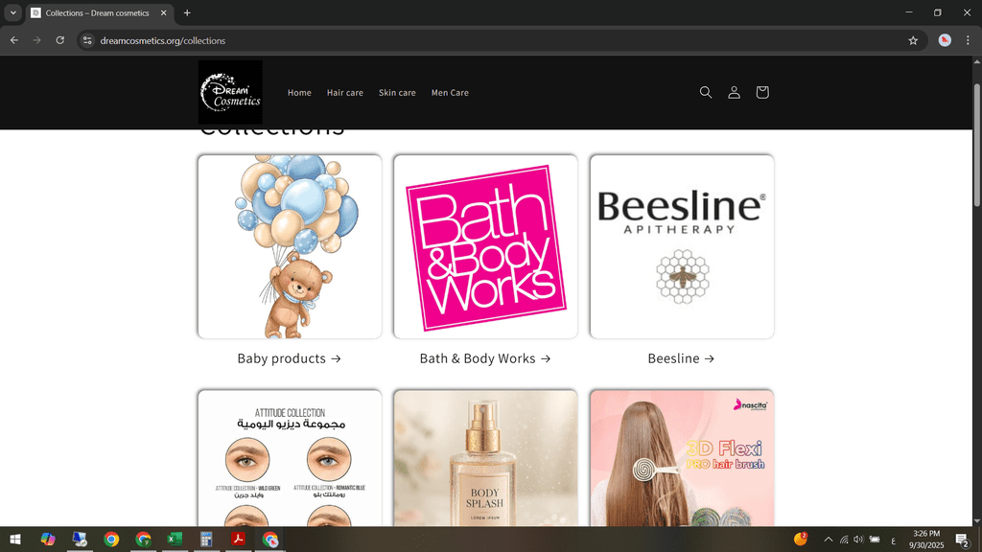
Task: Open the volume control in system tray
Action: point(858,540)
